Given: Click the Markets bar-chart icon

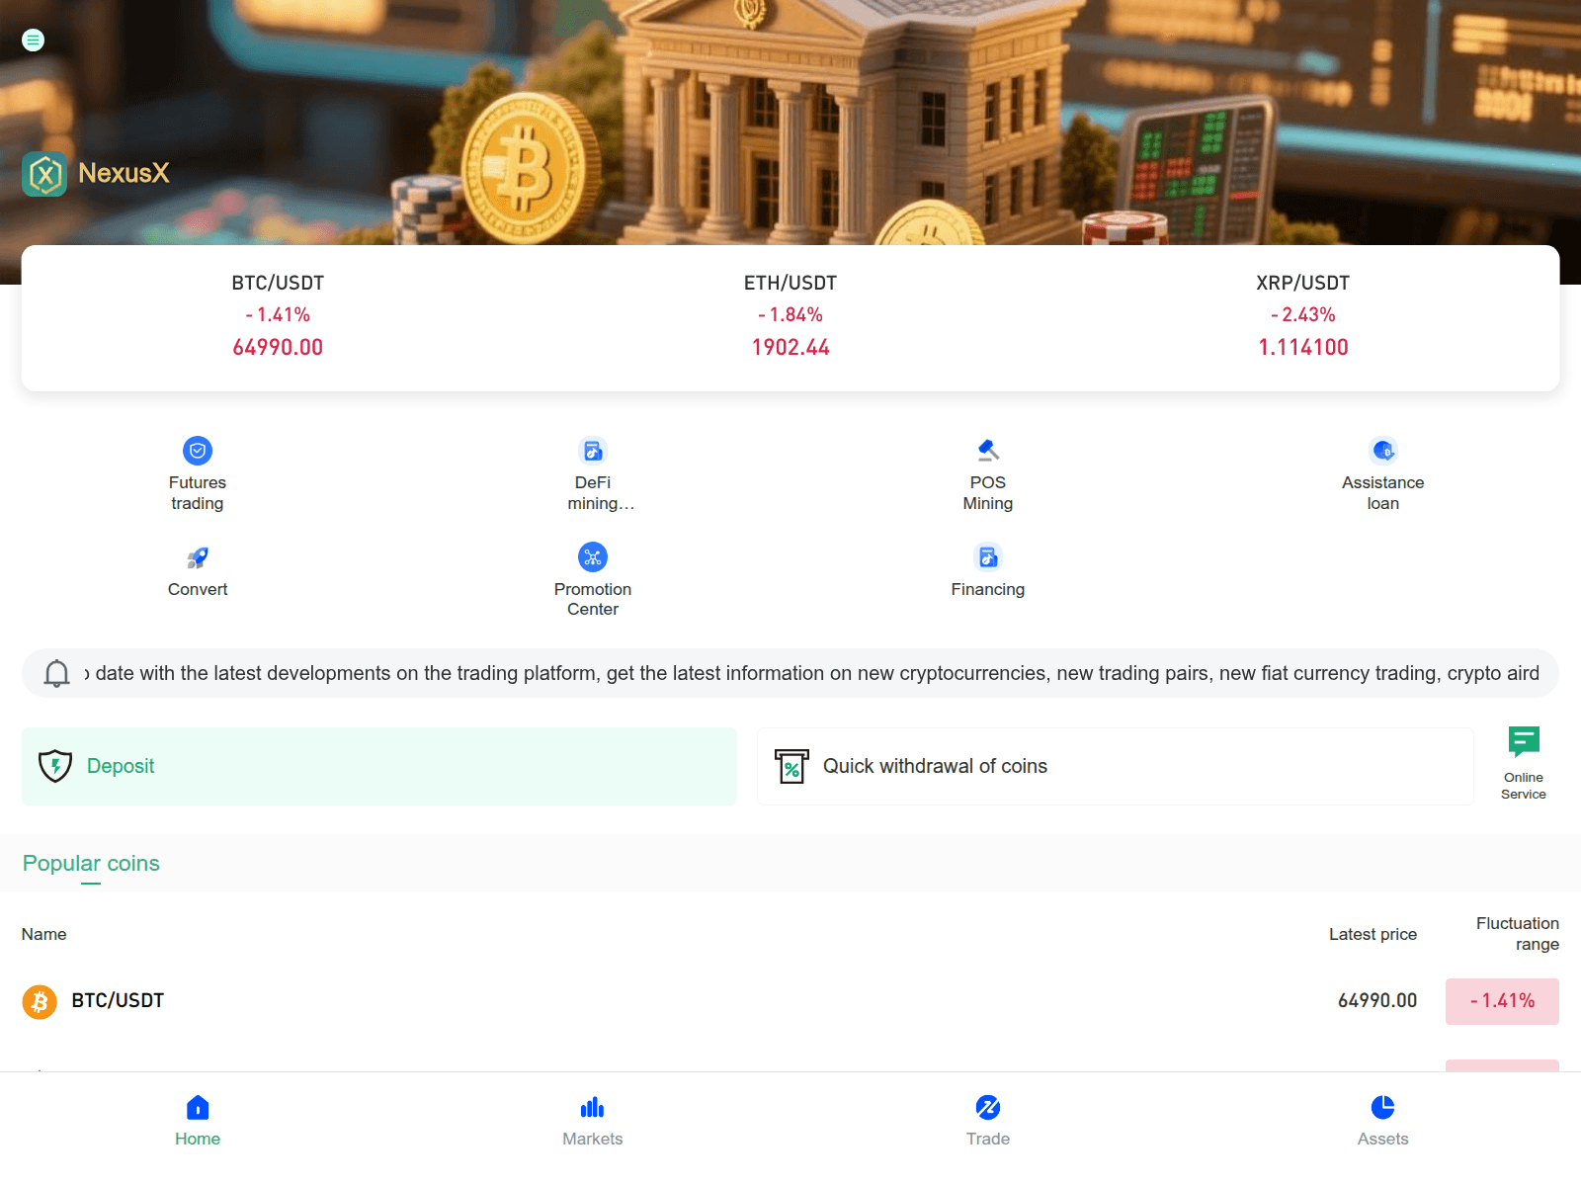Looking at the screenshot, I should coord(593,1107).
